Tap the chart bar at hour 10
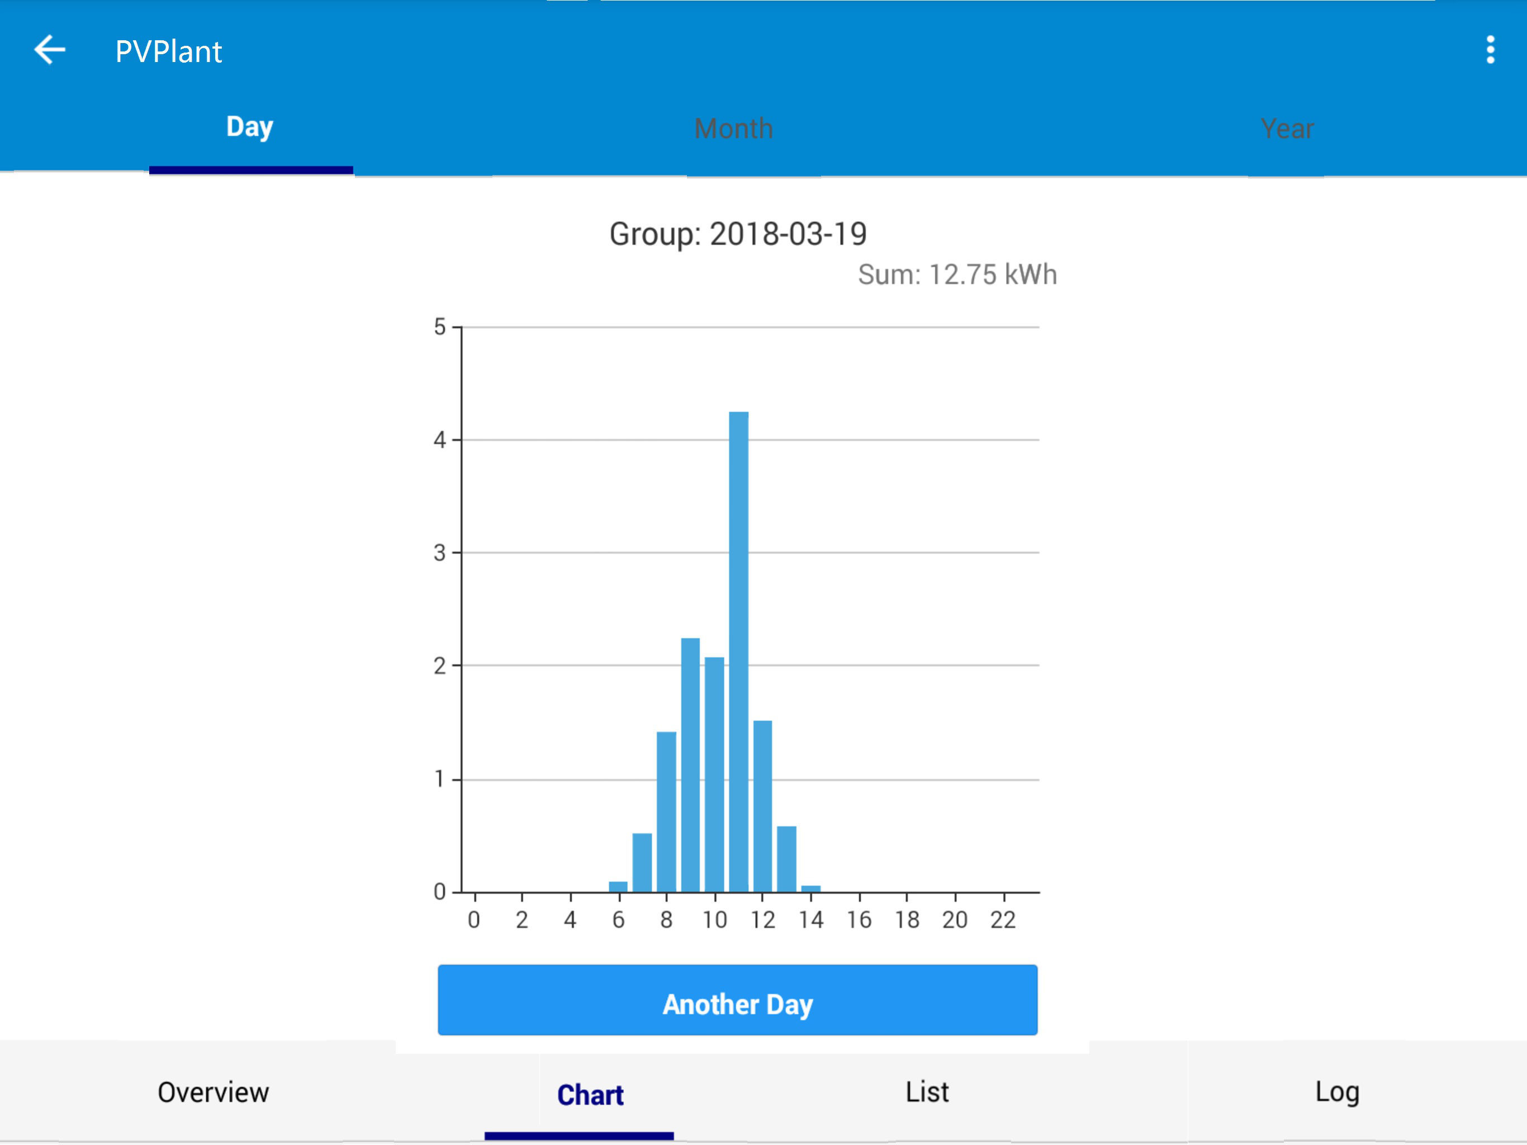This screenshot has width=1527, height=1145. click(714, 774)
